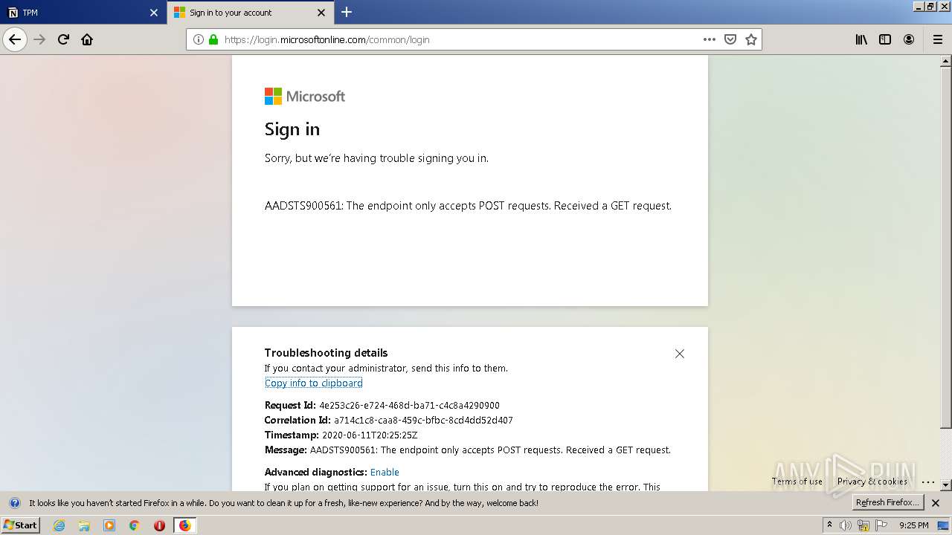The width and height of the screenshot is (952, 535).
Task: Enable advanced diagnostics
Action: (385, 472)
